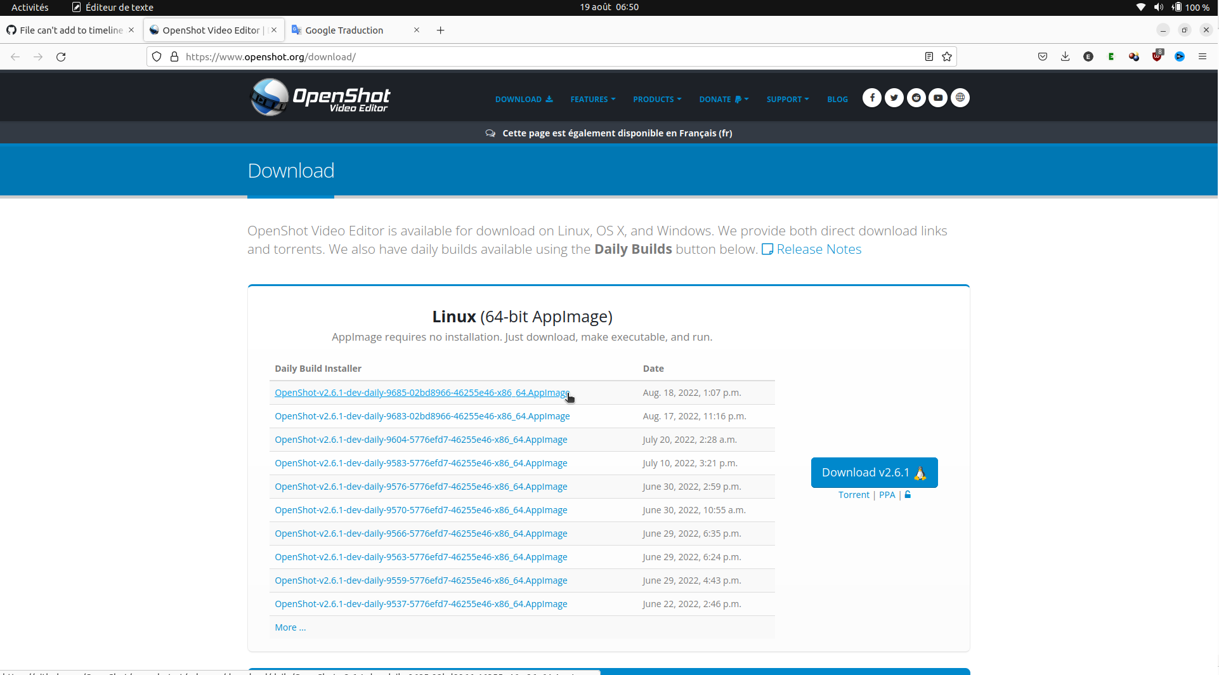Image resolution: width=1219 pixels, height=675 pixels.
Task: Click the OpenShot Video Editor logo
Action: click(x=320, y=96)
